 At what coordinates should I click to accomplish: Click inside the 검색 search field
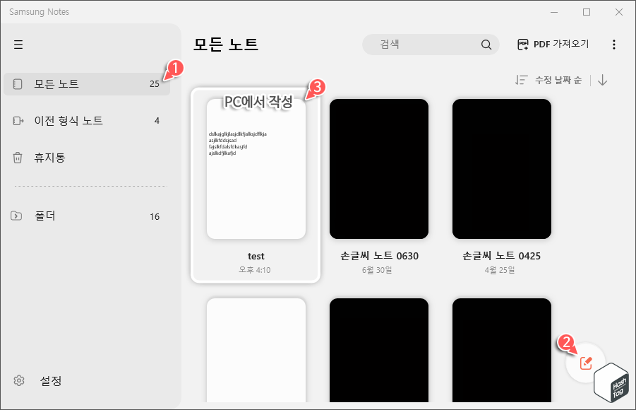tap(424, 44)
